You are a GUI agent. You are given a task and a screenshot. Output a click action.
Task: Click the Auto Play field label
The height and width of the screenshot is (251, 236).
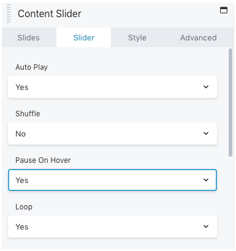pyautogui.click(x=32, y=67)
